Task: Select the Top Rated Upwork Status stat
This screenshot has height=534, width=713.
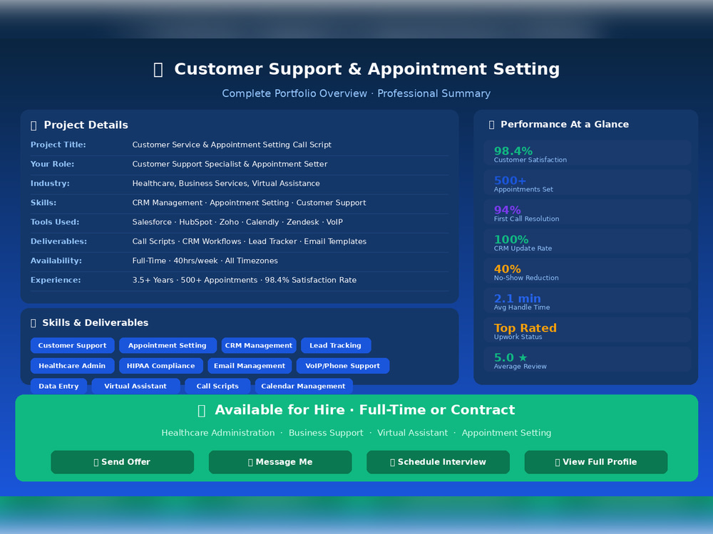Action: point(587,330)
